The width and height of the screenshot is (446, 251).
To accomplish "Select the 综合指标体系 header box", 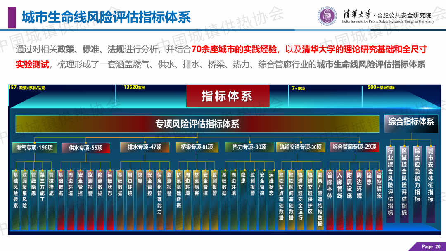I will pos(410,122).
